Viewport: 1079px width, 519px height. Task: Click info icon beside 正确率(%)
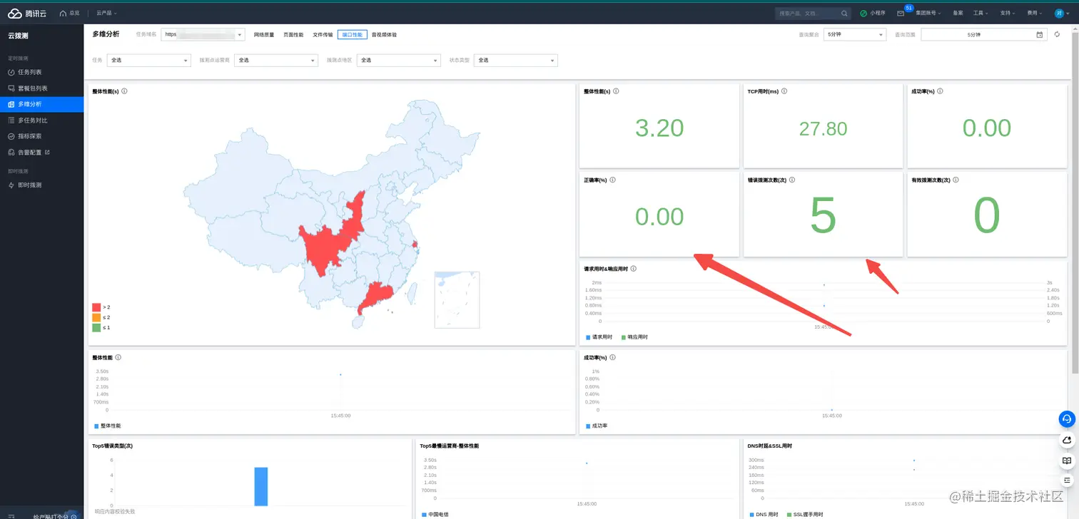[613, 180]
